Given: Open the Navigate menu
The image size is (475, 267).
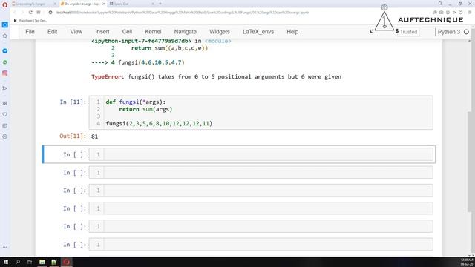Looking at the screenshot, I should (x=185, y=32).
